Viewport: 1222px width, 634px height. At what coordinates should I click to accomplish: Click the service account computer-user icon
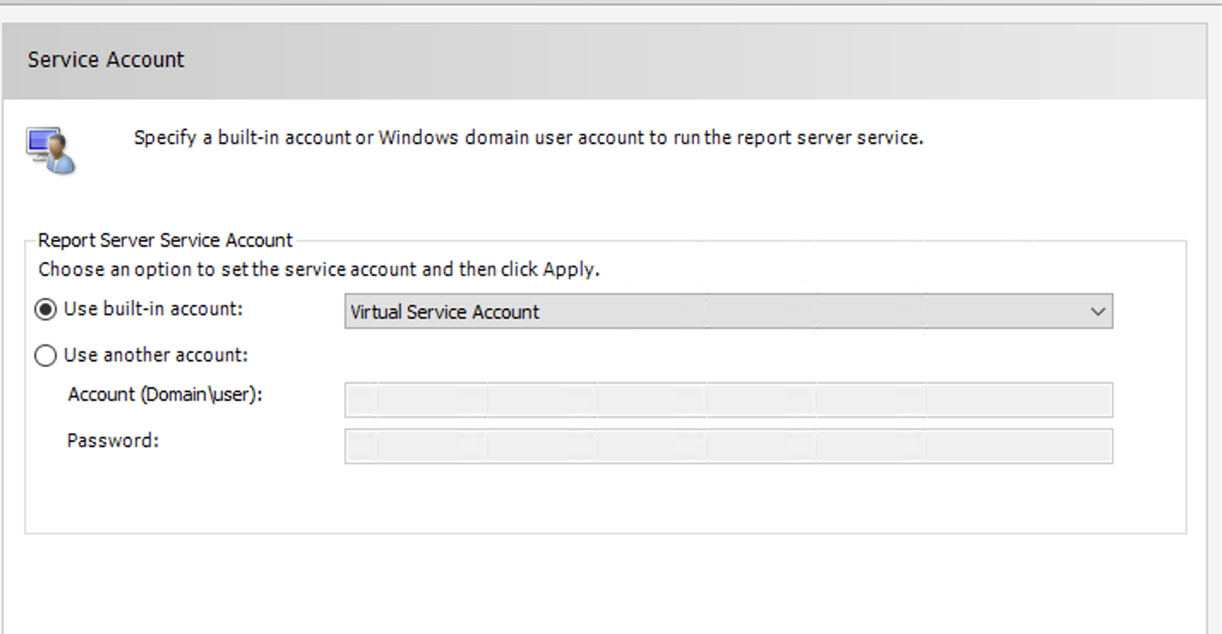51,150
